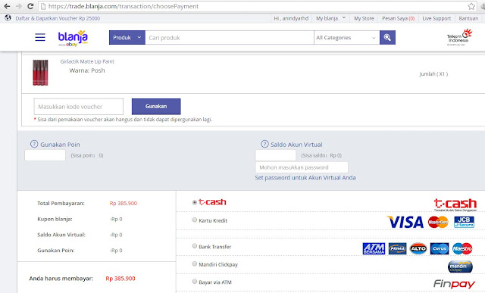Click the MasterCard logo

(438, 222)
